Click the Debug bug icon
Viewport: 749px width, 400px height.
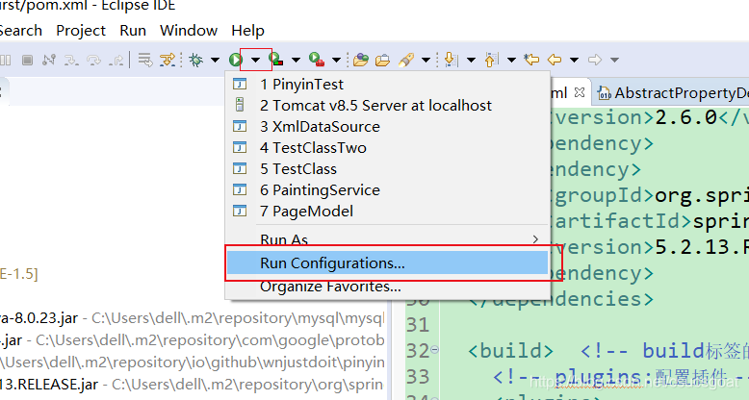tap(195, 61)
